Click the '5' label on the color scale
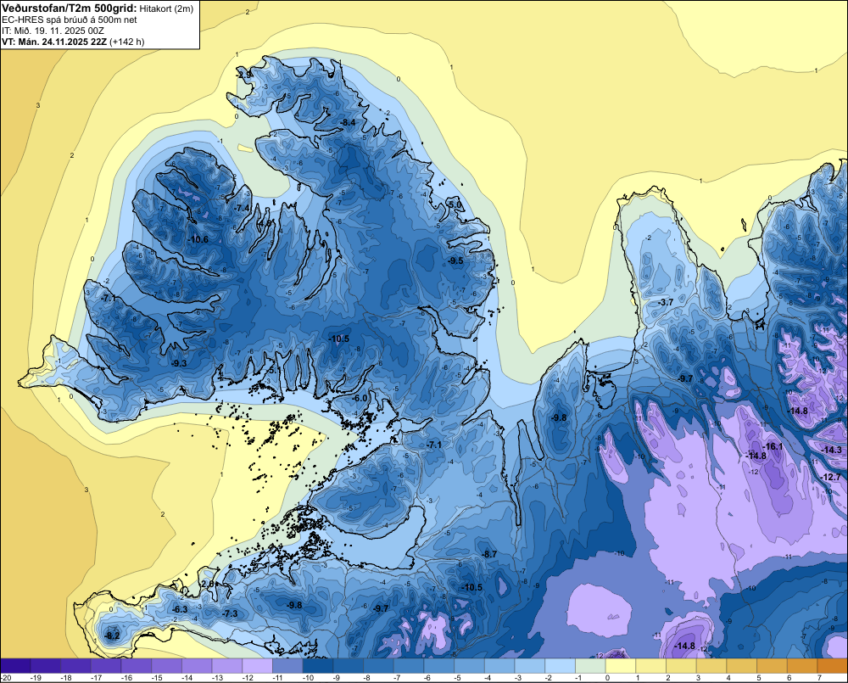The width and height of the screenshot is (848, 683). click(x=759, y=678)
